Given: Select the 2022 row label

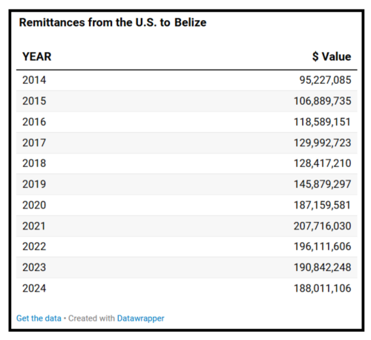Looking at the screenshot, I should [x=34, y=246].
